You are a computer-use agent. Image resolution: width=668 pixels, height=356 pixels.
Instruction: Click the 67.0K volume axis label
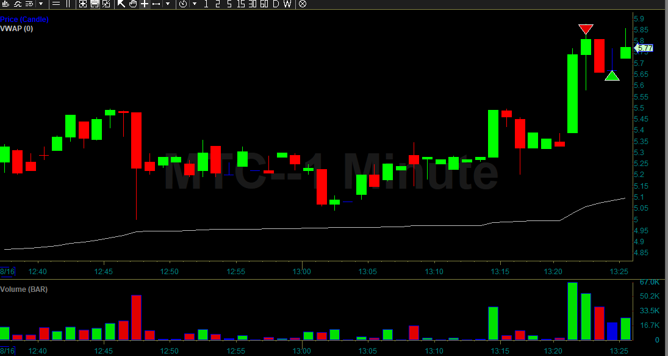click(x=649, y=282)
